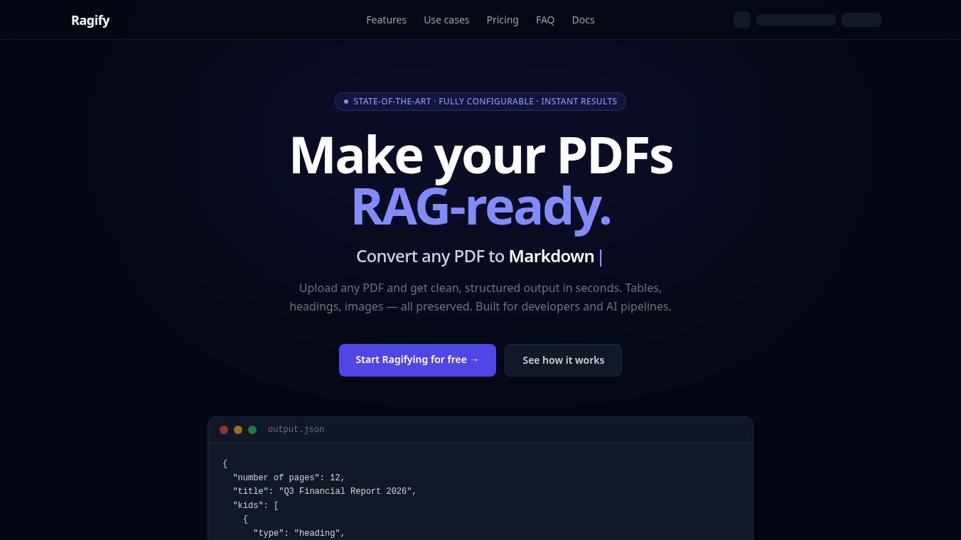The width and height of the screenshot is (961, 540).
Task: Click the yellow window dot in output.json panel
Action: [x=238, y=430]
